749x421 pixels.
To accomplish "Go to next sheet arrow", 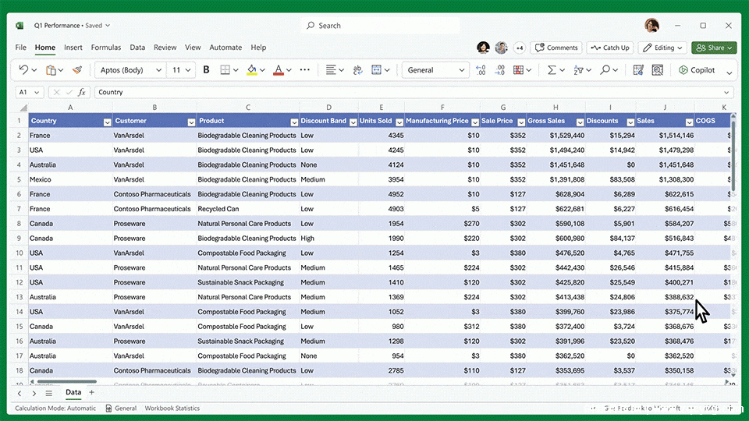I will coord(34,393).
